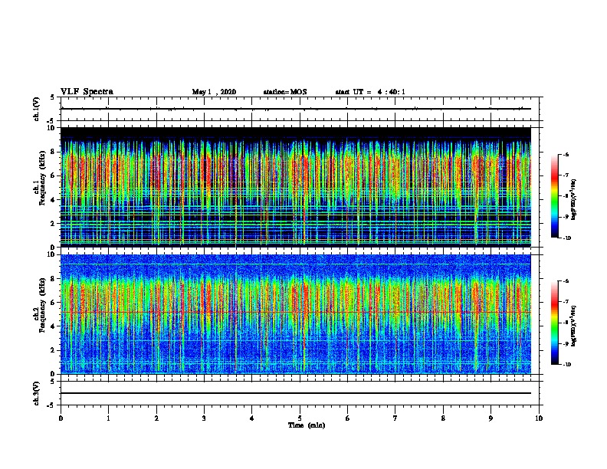Click the '-10' value on ch.2 colorbar
Screen dimensions: 607x469
[566, 365]
